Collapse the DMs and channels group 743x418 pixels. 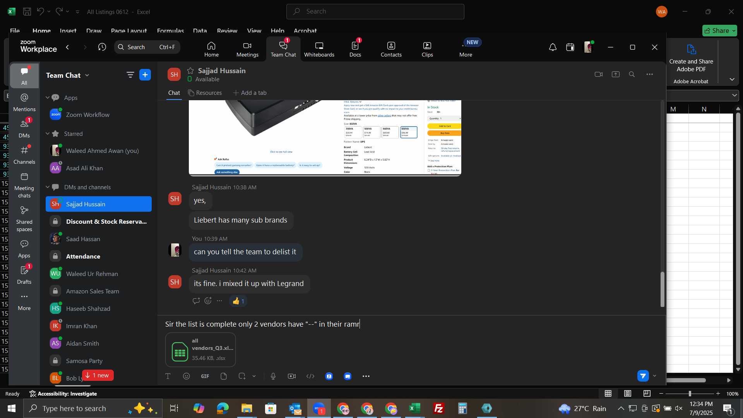[48, 187]
